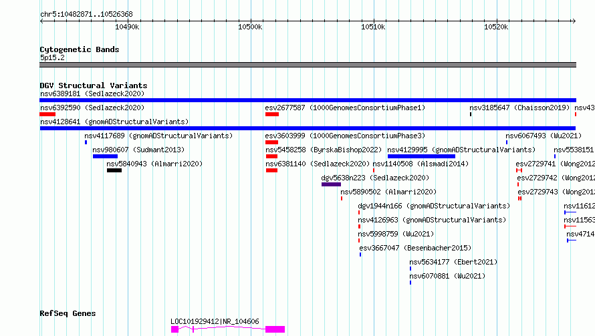Open esv3603999 (1000GenomesConsortiumPhase3) variant
The image size is (595, 336).
345,136
